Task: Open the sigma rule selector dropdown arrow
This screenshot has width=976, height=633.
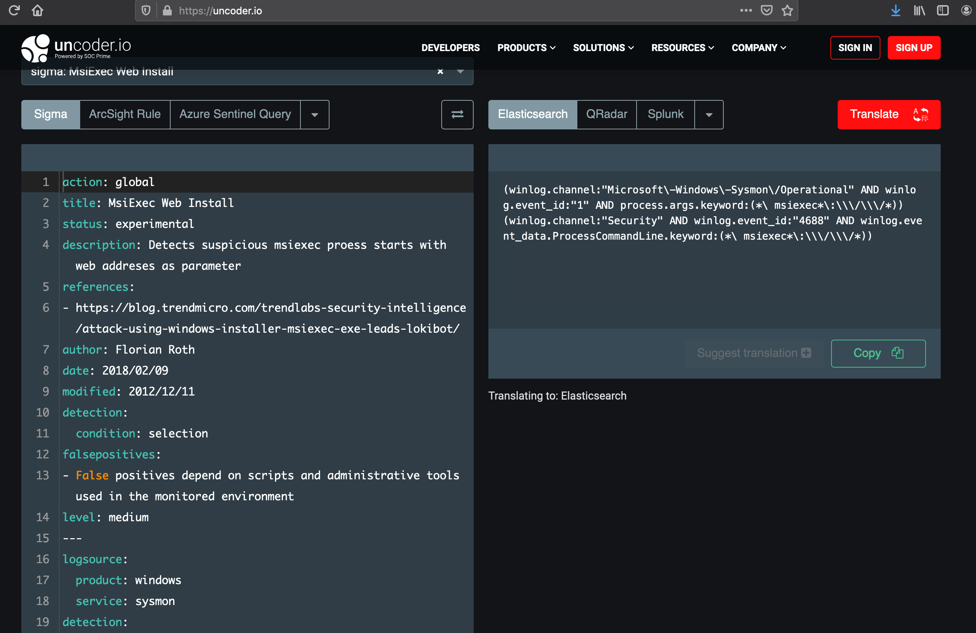Action: pyautogui.click(x=460, y=71)
